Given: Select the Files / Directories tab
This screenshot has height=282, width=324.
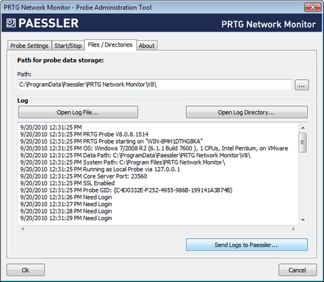Looking at the screenshot, I should click(110, 45).
